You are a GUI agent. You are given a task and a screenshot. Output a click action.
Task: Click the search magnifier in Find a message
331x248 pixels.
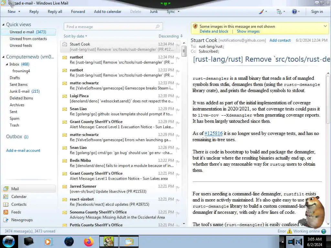coord(157,26)
